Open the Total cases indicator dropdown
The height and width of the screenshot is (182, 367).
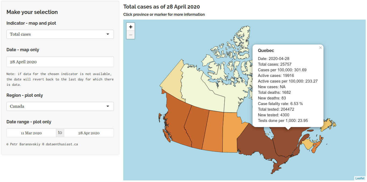point(60,34)
